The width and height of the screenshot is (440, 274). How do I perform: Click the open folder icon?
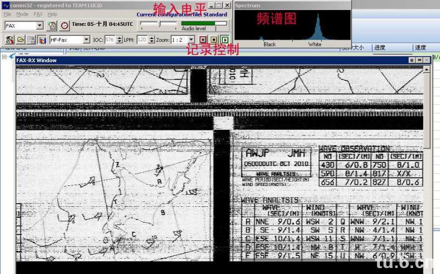tap(20, 40)
